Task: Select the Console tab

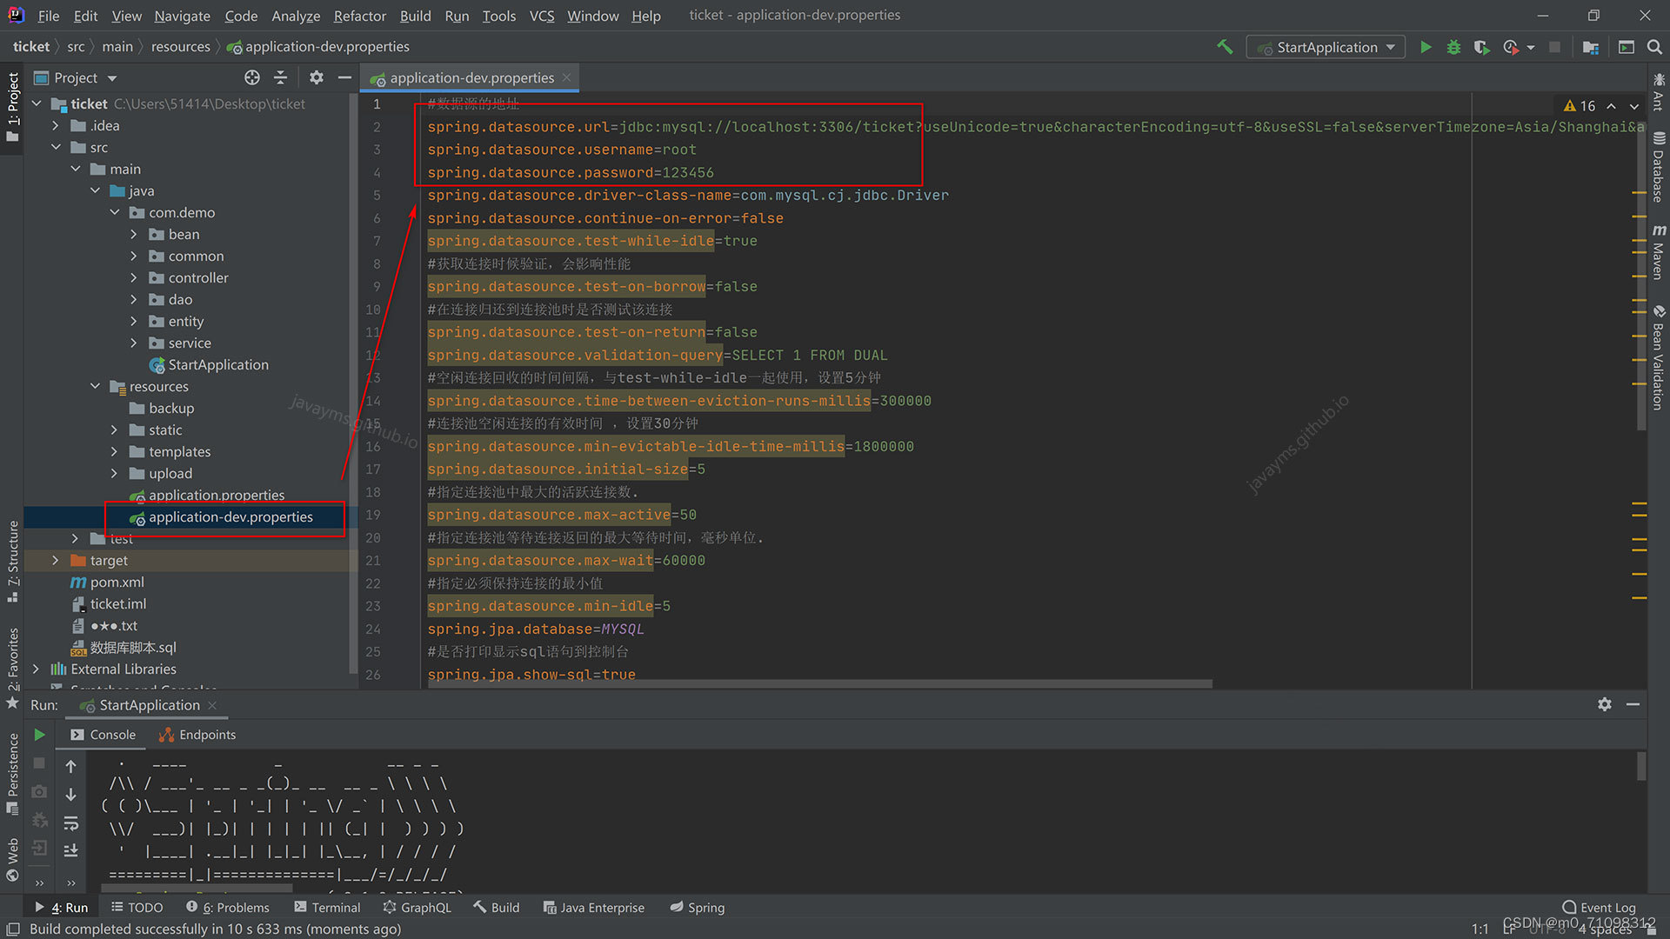Action: pos(103,735)
